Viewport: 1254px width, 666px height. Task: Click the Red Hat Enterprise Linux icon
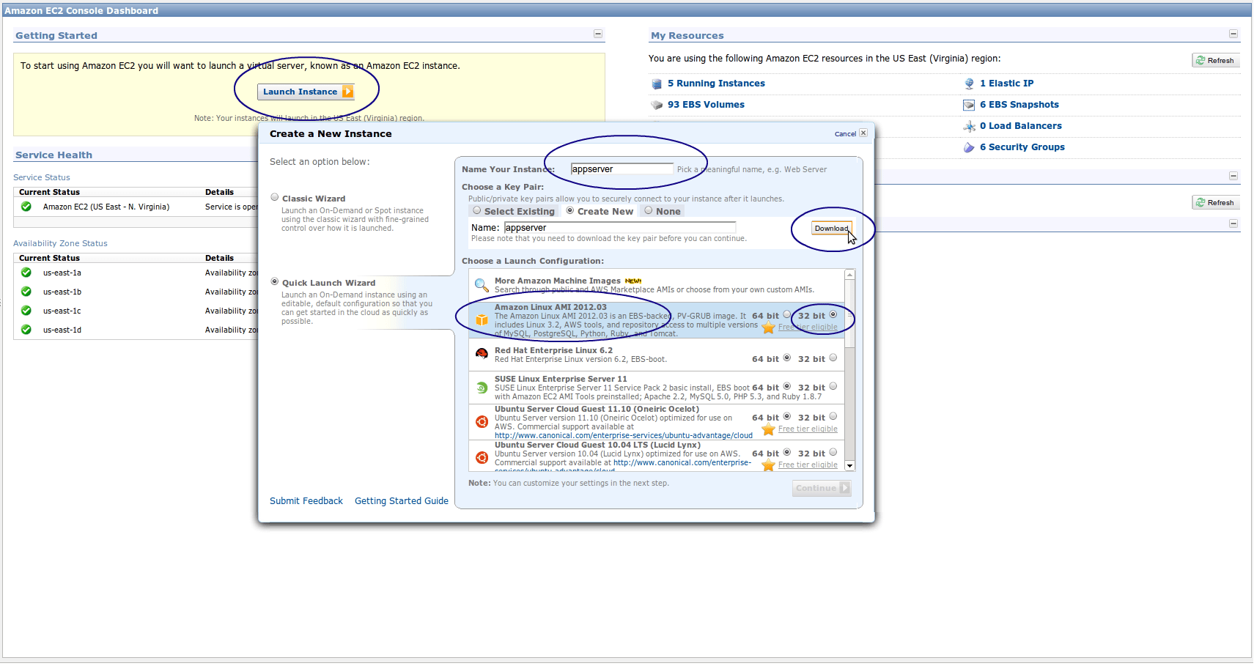tap(482, 354)
